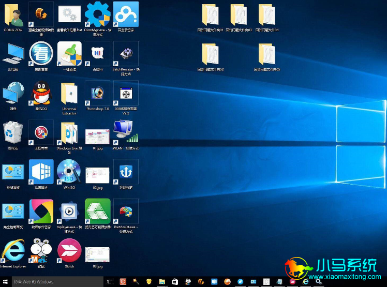Click the settings gear on the taskbar
The image size is (387, 287).
click(x=319, y=282)
